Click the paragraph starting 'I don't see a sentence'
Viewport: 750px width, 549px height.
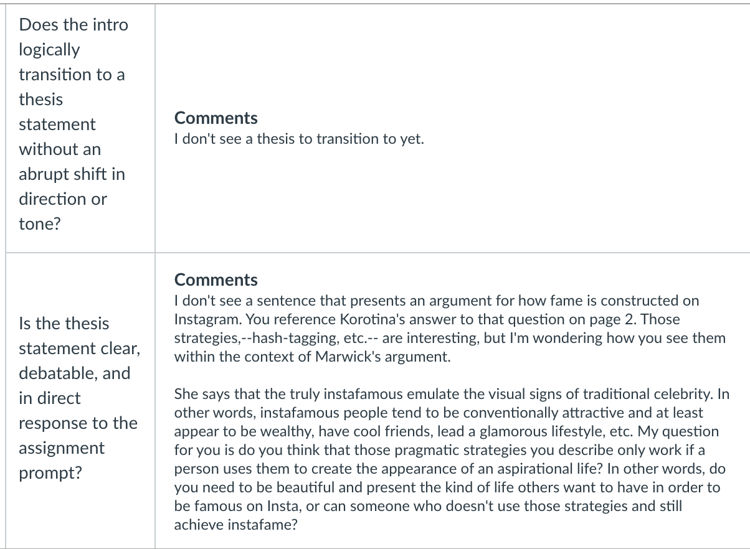click(450, 329)
